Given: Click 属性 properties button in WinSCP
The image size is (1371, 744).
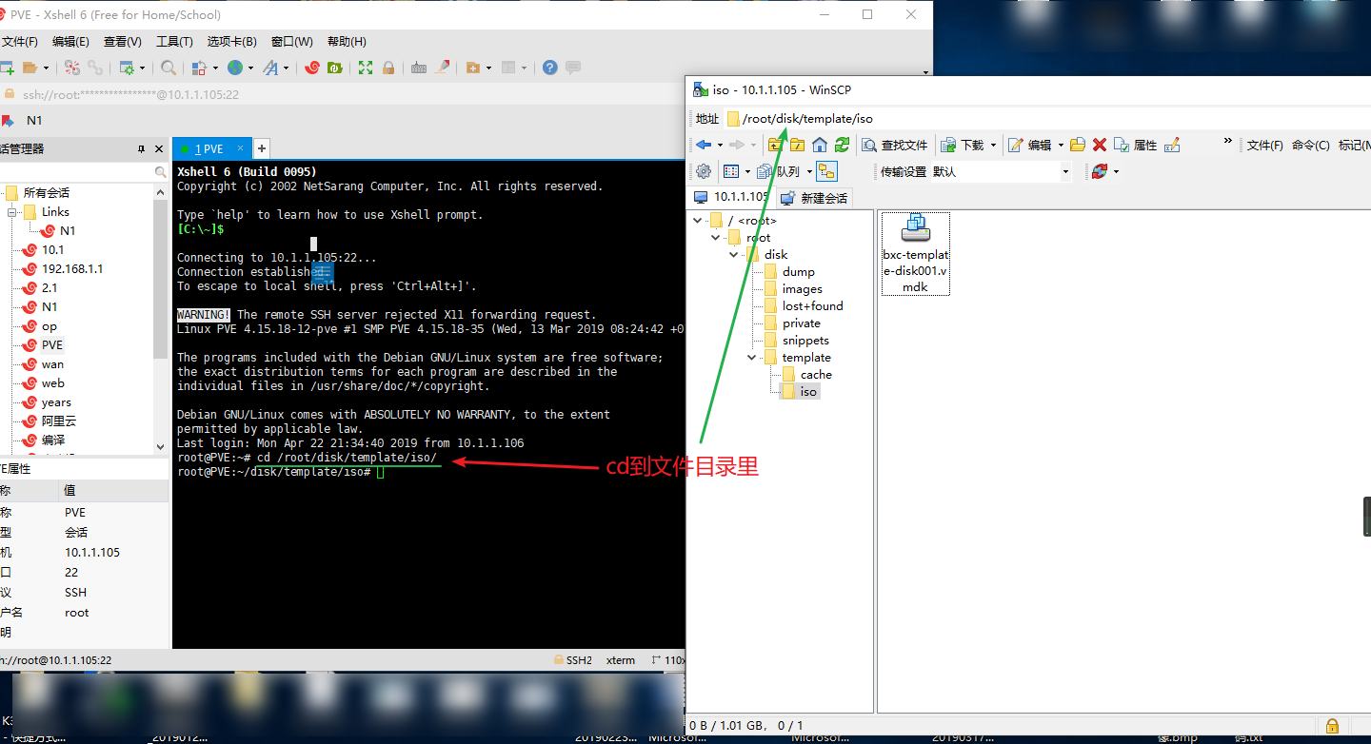Looking at the screenshot, I should point(1135,145).
